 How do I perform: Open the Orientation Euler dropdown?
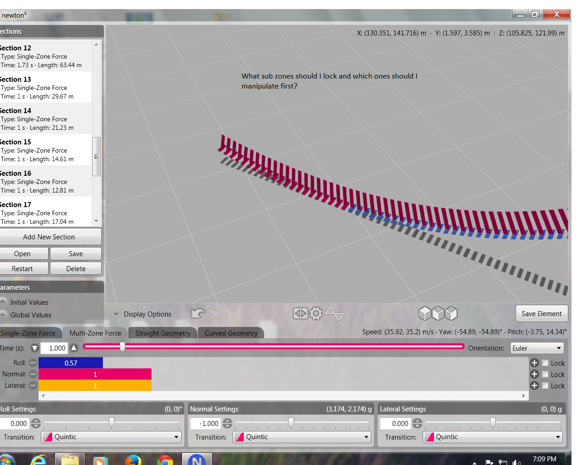(x=537, y=348)
